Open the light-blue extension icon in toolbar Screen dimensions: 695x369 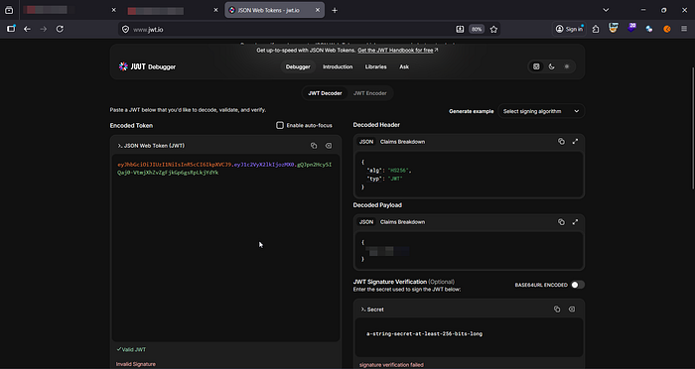[x=614, y=29]
